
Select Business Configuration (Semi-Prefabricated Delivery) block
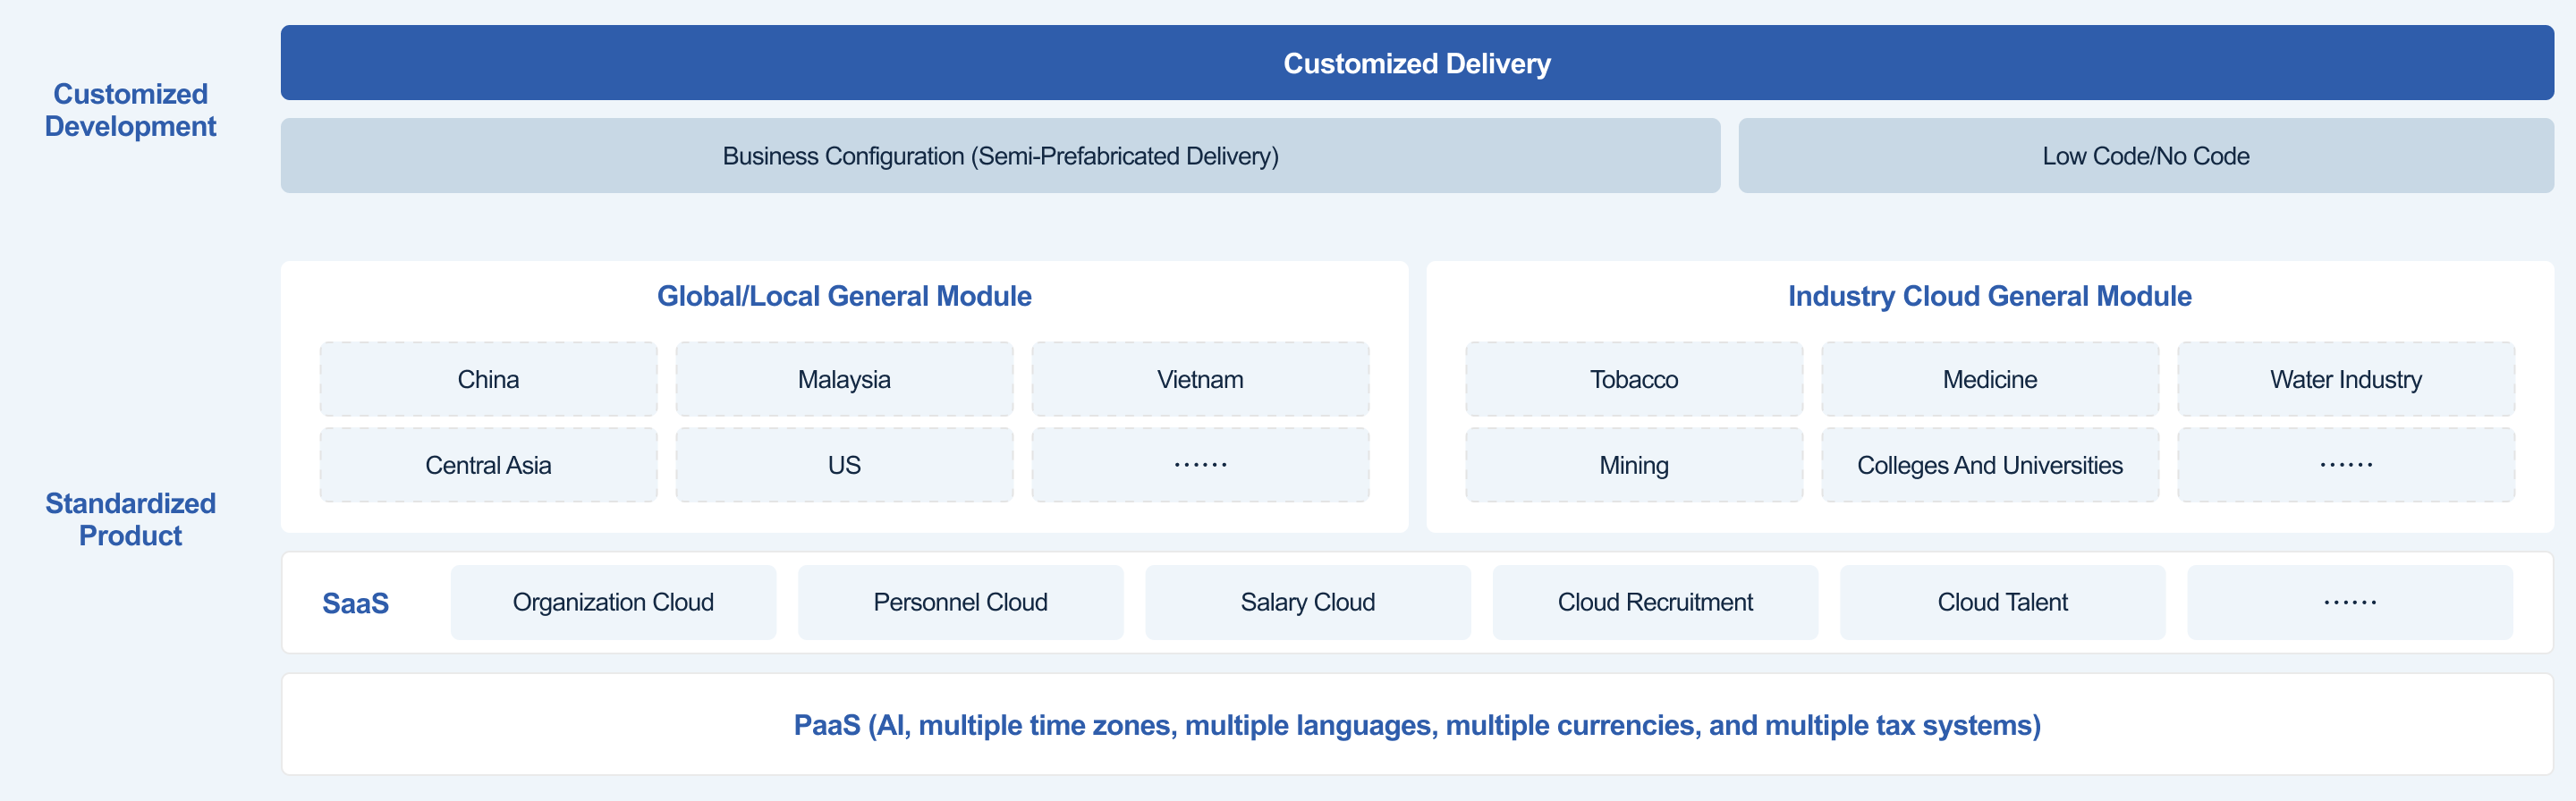point(1000,156)
